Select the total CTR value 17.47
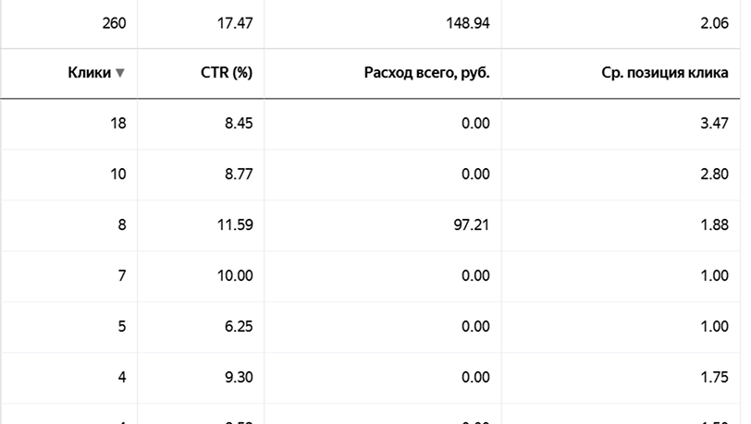Viewport: 751px width, 424px height. click(235, 23)
